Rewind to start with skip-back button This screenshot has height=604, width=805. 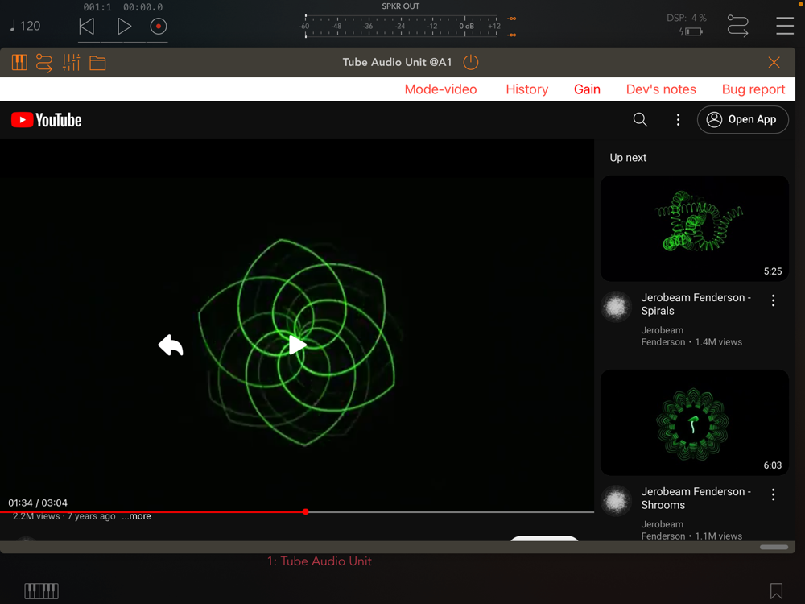click(87, 27)
